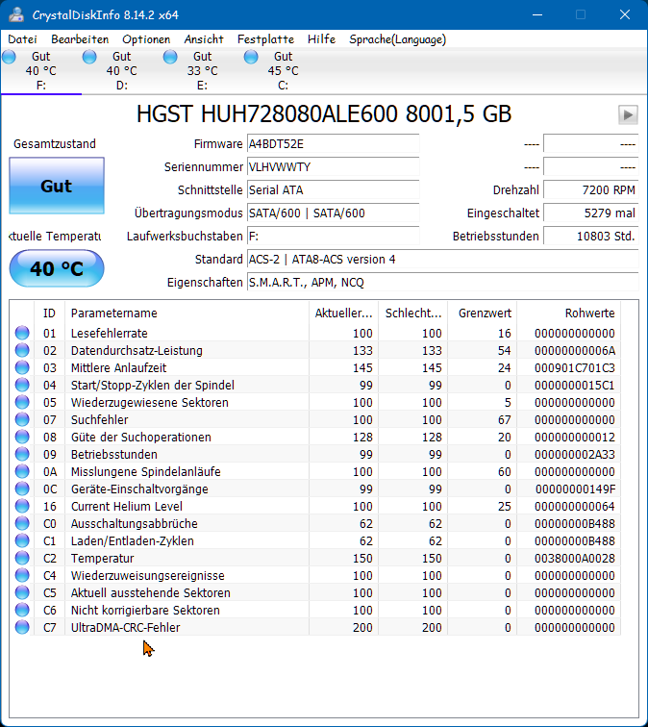Open the Ansicht menu
648x727 pixels.
point(204,39)
